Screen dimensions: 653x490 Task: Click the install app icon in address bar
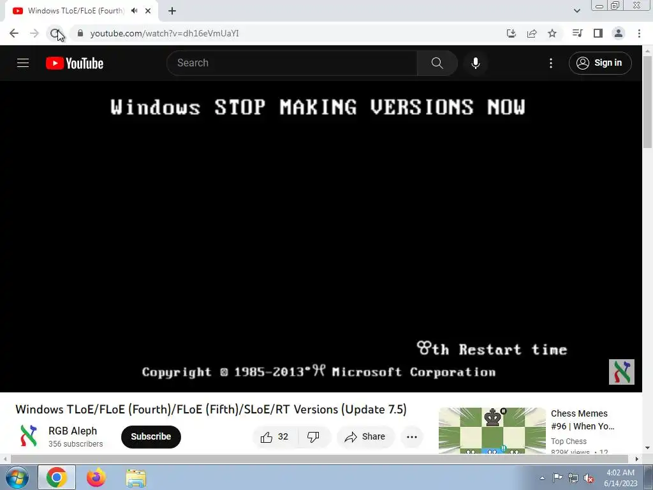coord(511,33)
